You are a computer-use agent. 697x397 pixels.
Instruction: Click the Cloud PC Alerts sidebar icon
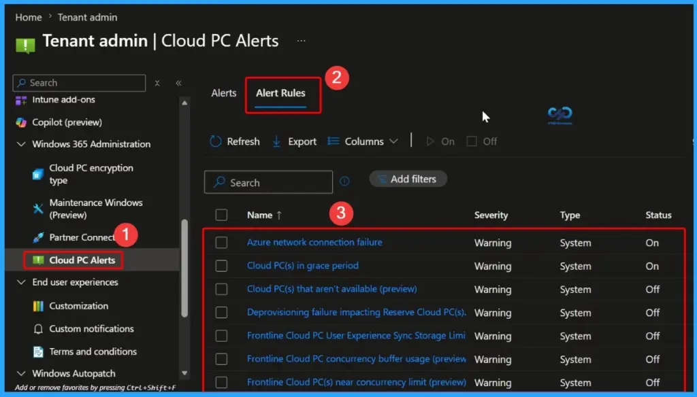(x=38, y=260)
